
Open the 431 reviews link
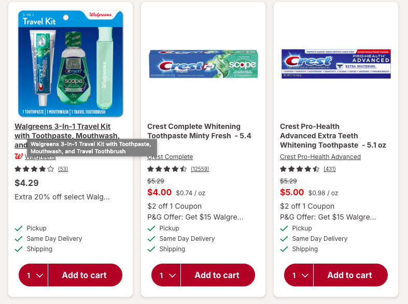pyautogui.click(x=330, y=169)
